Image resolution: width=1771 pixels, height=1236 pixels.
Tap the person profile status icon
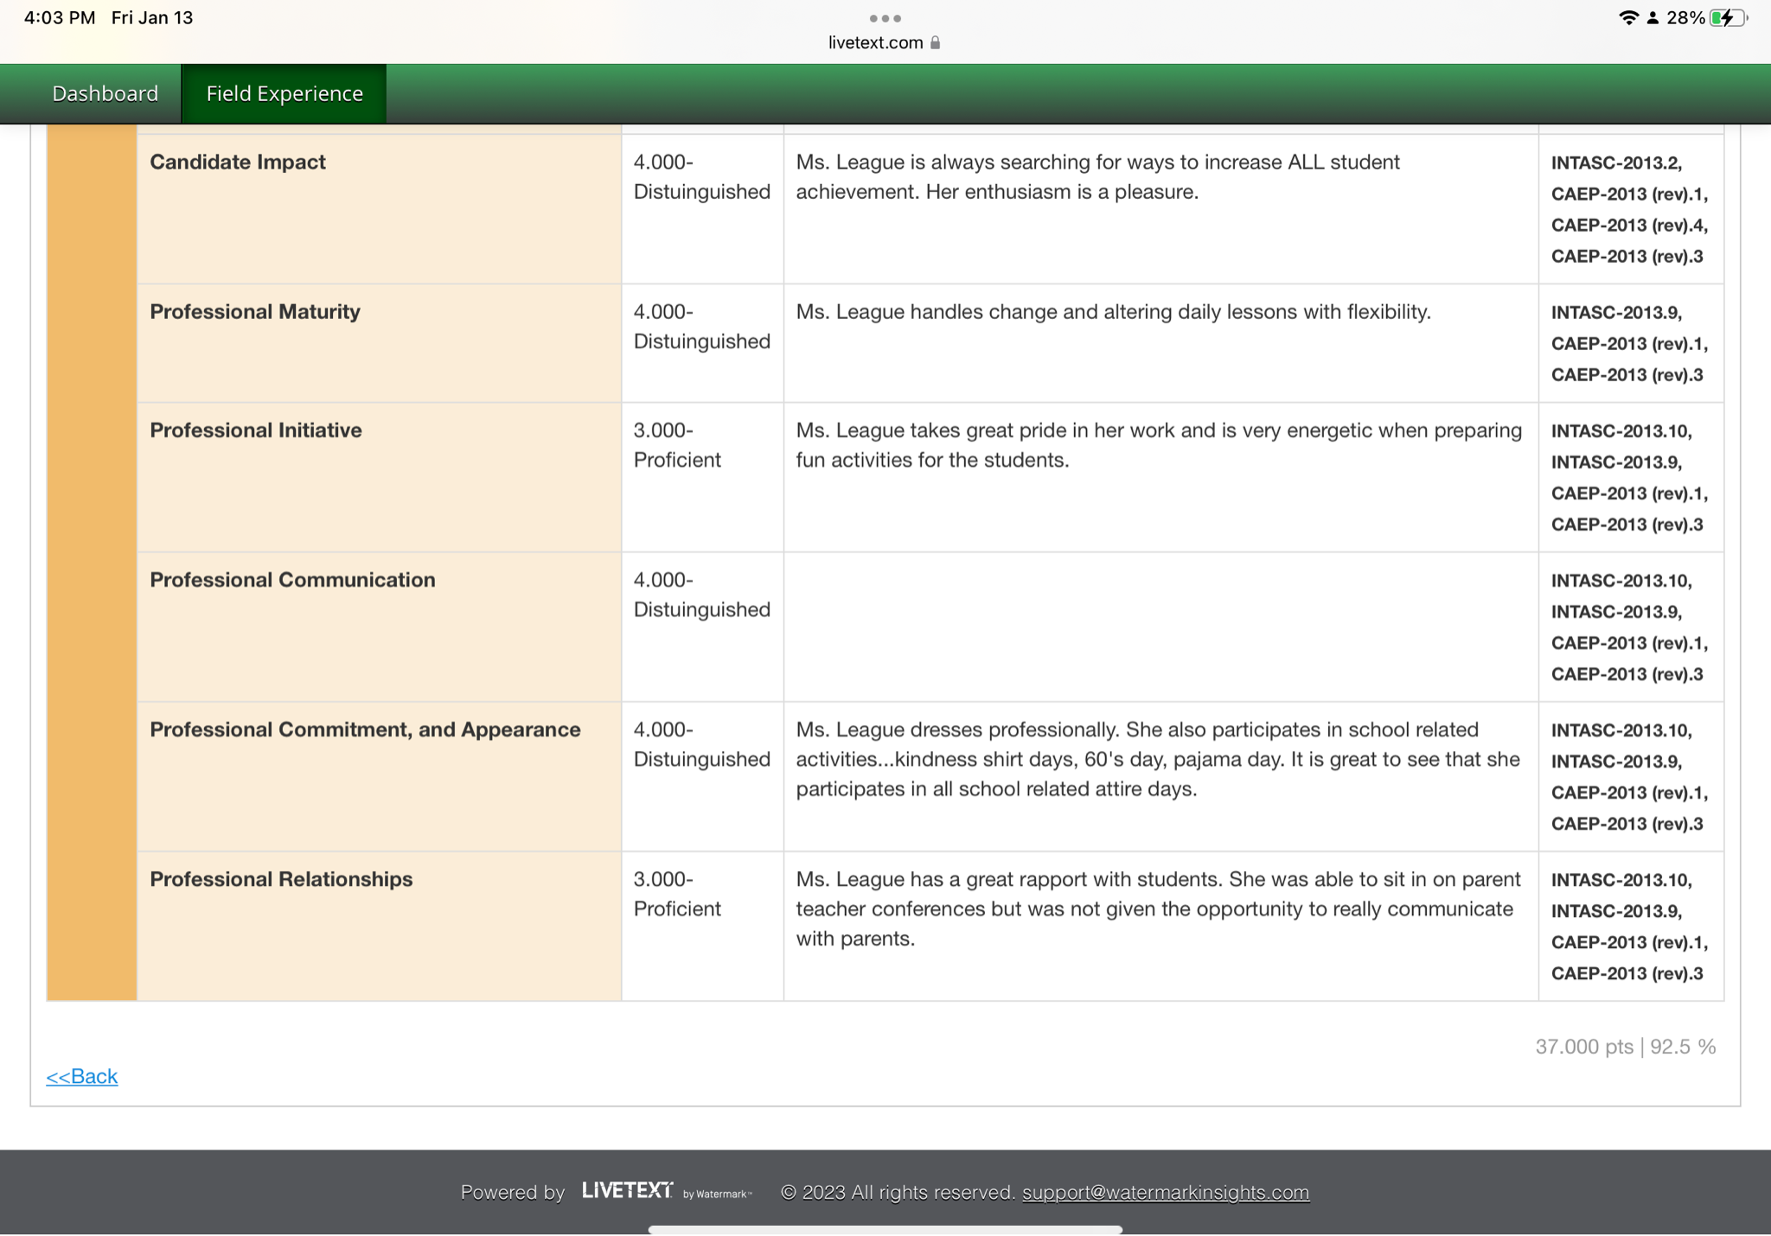click(x=1653, y=18)
